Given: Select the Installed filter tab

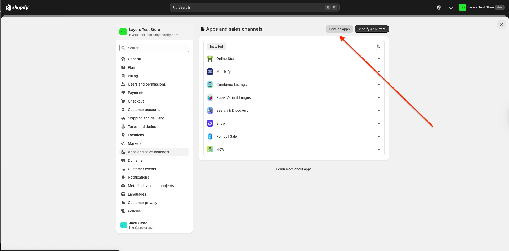Looking at the screenshot, I should click(216, 47).
